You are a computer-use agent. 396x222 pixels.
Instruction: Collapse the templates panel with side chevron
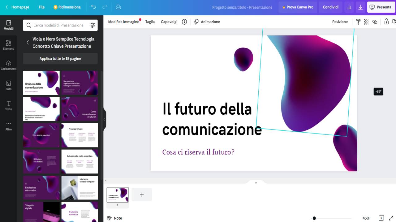[104, 119]
